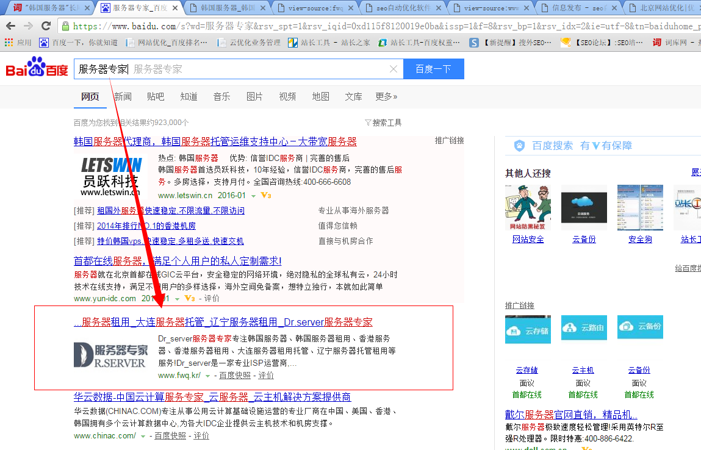The height and width of the screenshot is (450, 701).
Task: Click the 网站安全 thumbnail image
Action: (528, 207)
